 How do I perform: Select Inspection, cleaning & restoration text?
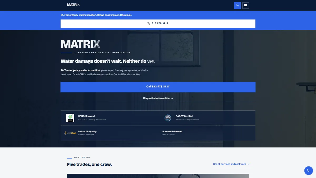coord(92,120)
